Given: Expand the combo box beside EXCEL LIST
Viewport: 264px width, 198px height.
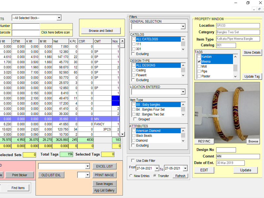Looking at the screenshot, I should (87, 166).
